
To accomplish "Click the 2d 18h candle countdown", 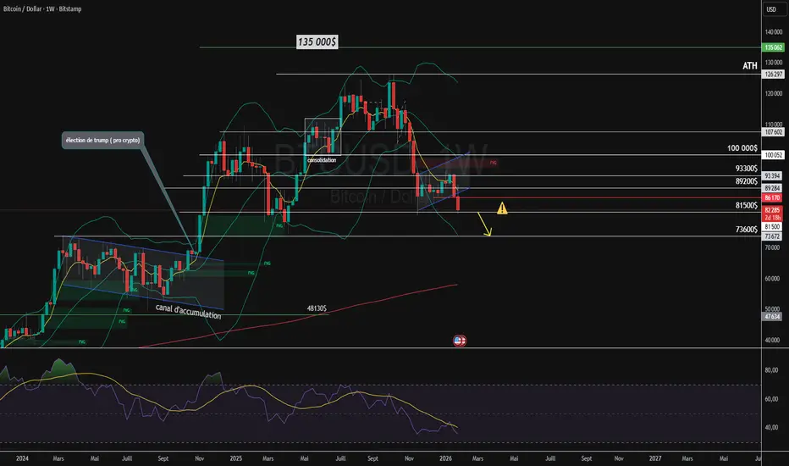I will (772, 218).
